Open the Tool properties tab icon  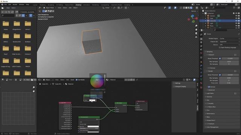coord(201,35)
